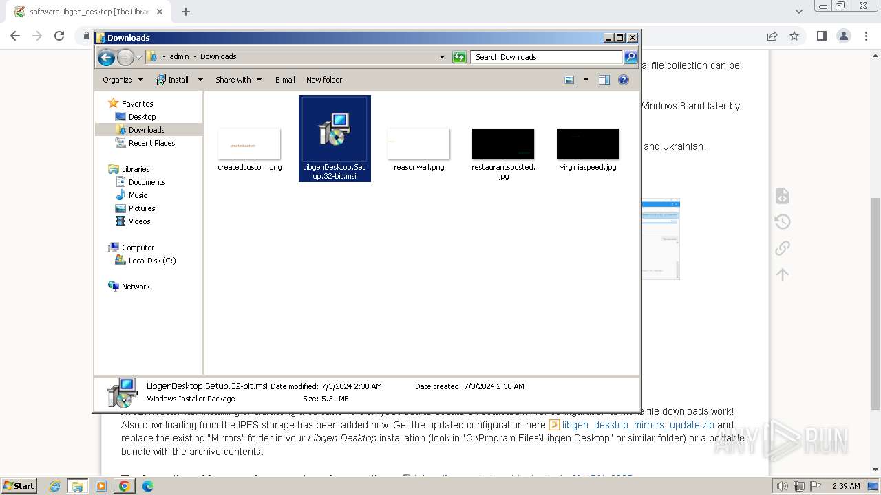This screenshot has width=881, height=495.
Task: Click the volume tray icon
Action: coord(783,486)
